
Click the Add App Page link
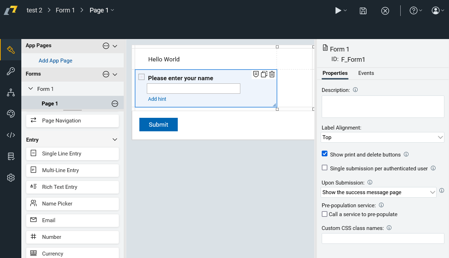point(55,61)
